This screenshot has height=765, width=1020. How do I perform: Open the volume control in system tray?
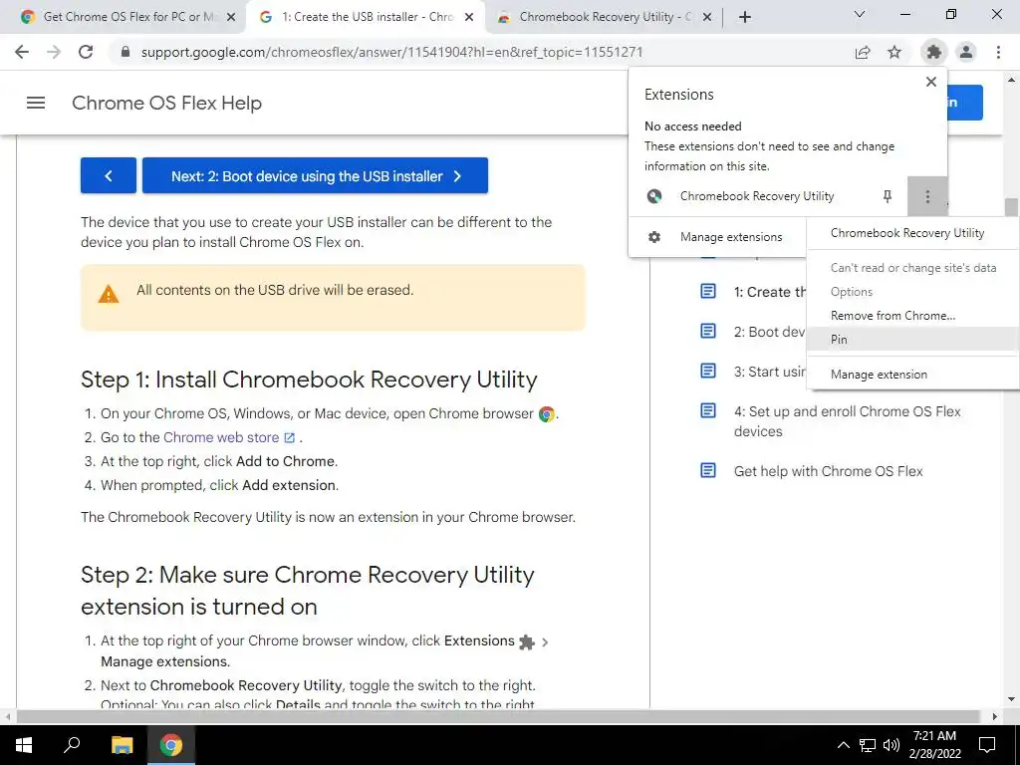coord(892,745)
